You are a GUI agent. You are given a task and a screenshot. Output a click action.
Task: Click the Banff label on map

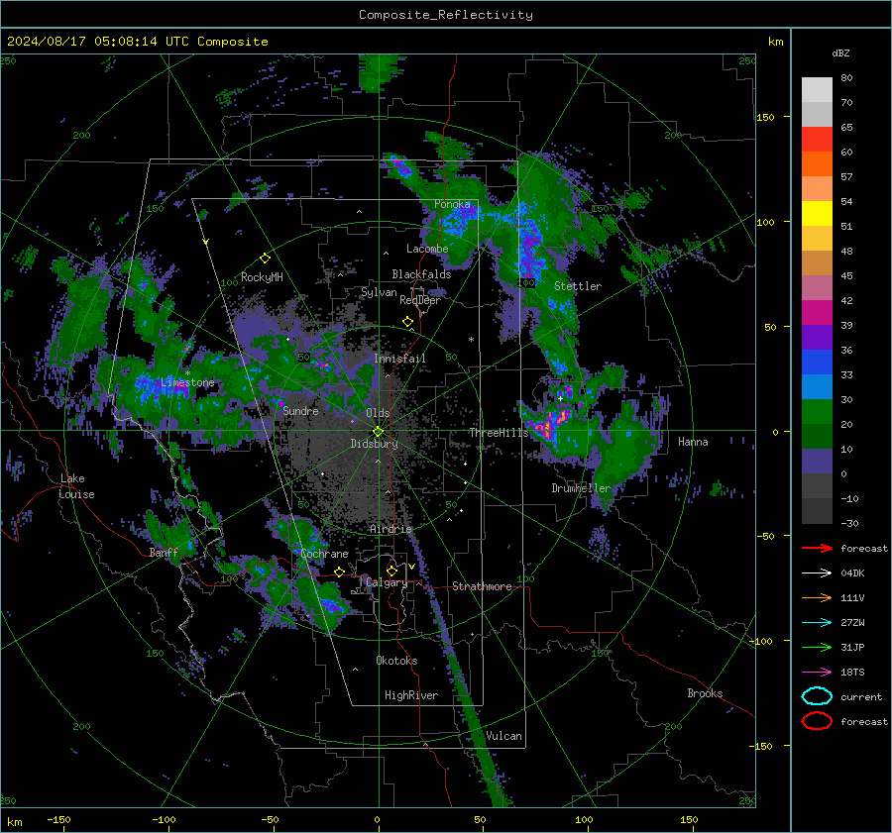click(x=164, y=552)
